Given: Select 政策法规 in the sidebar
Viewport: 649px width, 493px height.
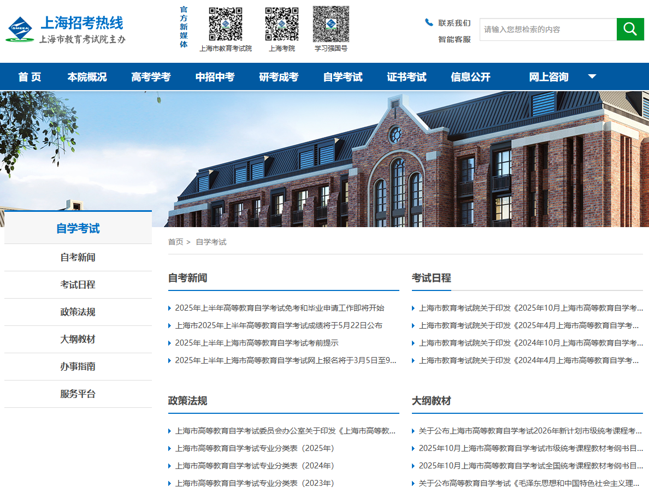Looking at the screenshot, I should click(x=78, y=312).
